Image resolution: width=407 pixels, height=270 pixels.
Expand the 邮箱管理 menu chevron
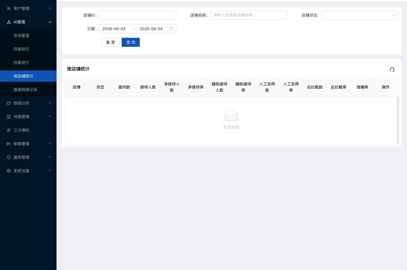(x=50, y=143)
